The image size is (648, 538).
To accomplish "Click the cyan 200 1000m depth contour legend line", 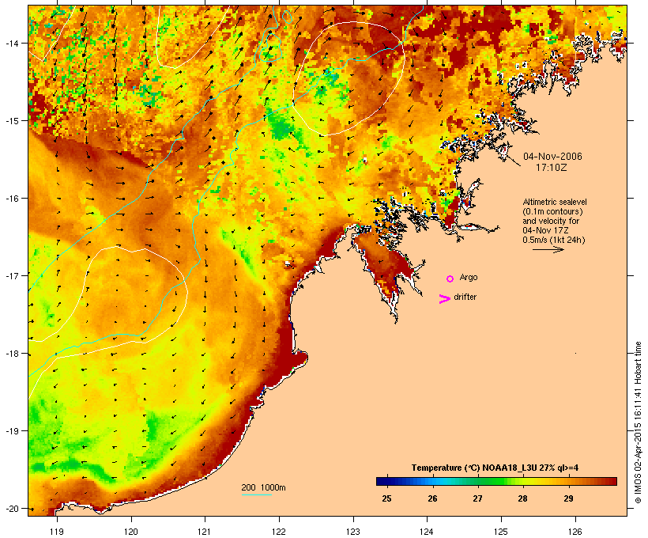I will pyautogui.click(x=256, y=494).
